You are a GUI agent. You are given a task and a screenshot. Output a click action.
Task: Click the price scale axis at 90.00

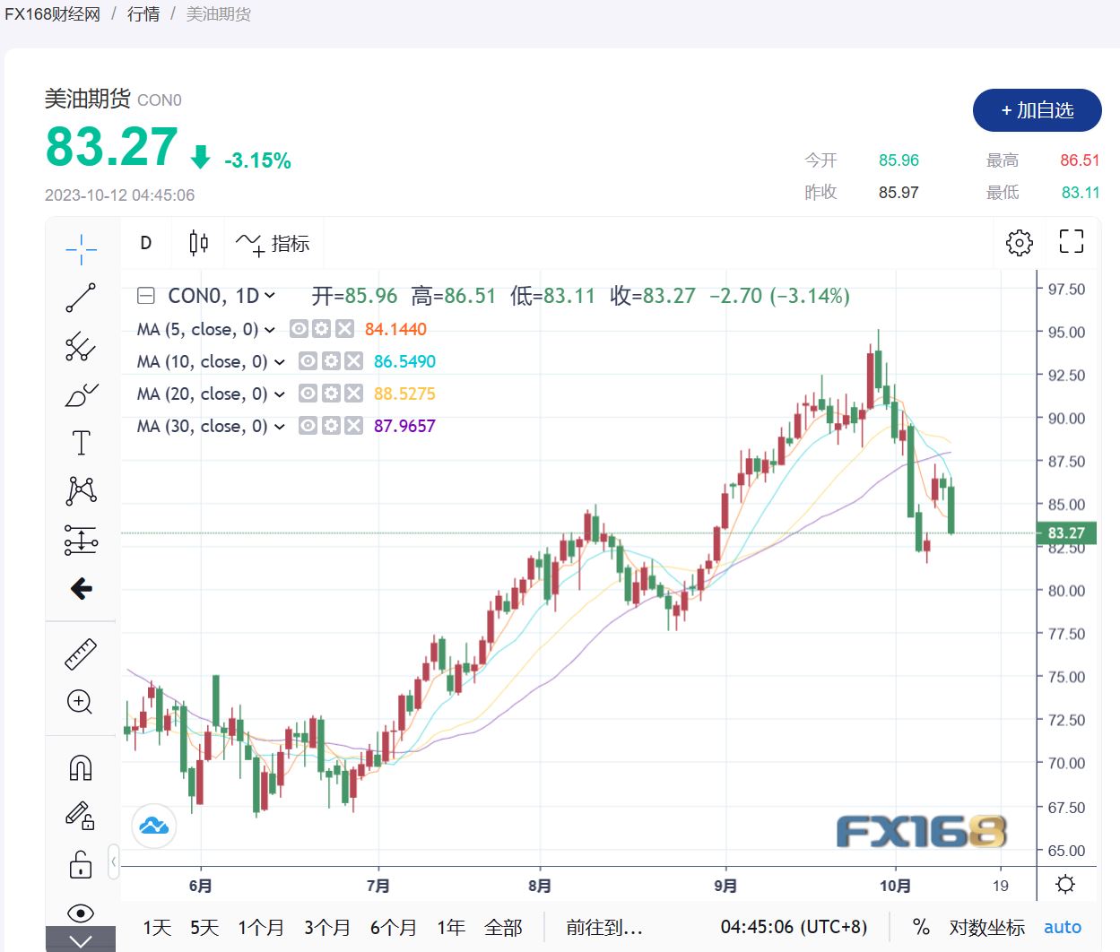tap(1066, 419)
